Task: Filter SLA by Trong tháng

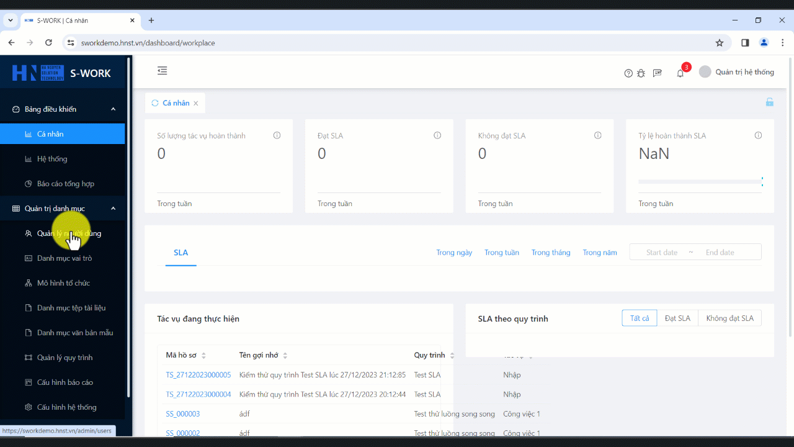Action: coord(551,253)
